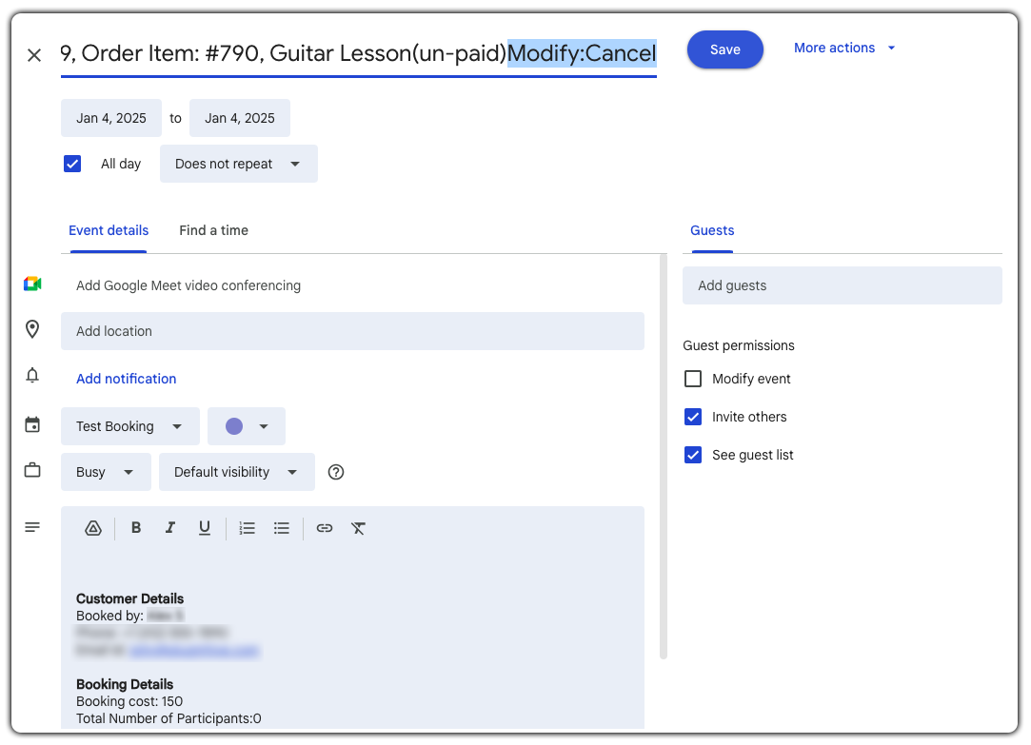
Task: Click Add Google Meet video conferencing
Action: tap(188, 285)
